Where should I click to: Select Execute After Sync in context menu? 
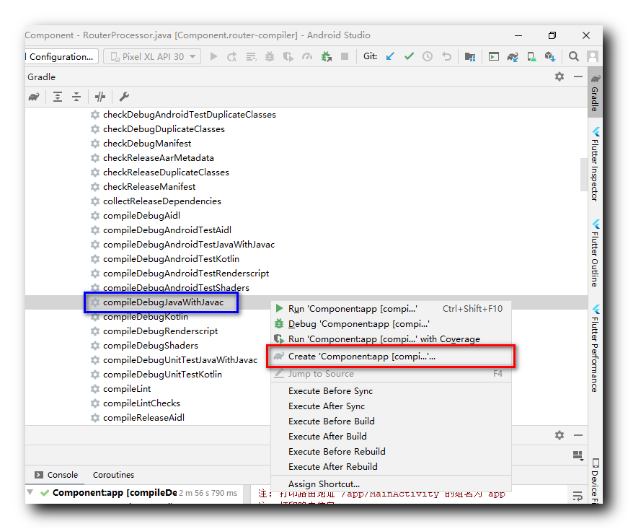pyautogui.click(x=391, y=406)
